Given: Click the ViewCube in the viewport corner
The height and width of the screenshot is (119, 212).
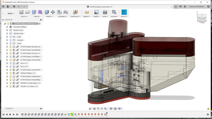Looking at the screenshot, I should (x=201, y=18).
